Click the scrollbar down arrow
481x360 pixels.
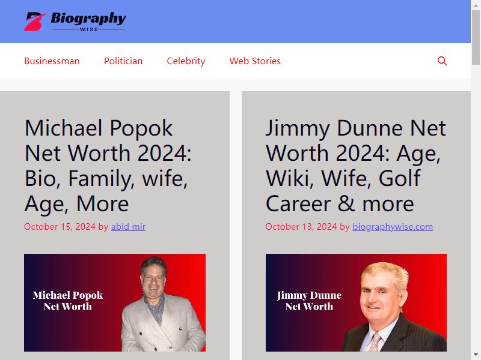click(x=476, y=355)
